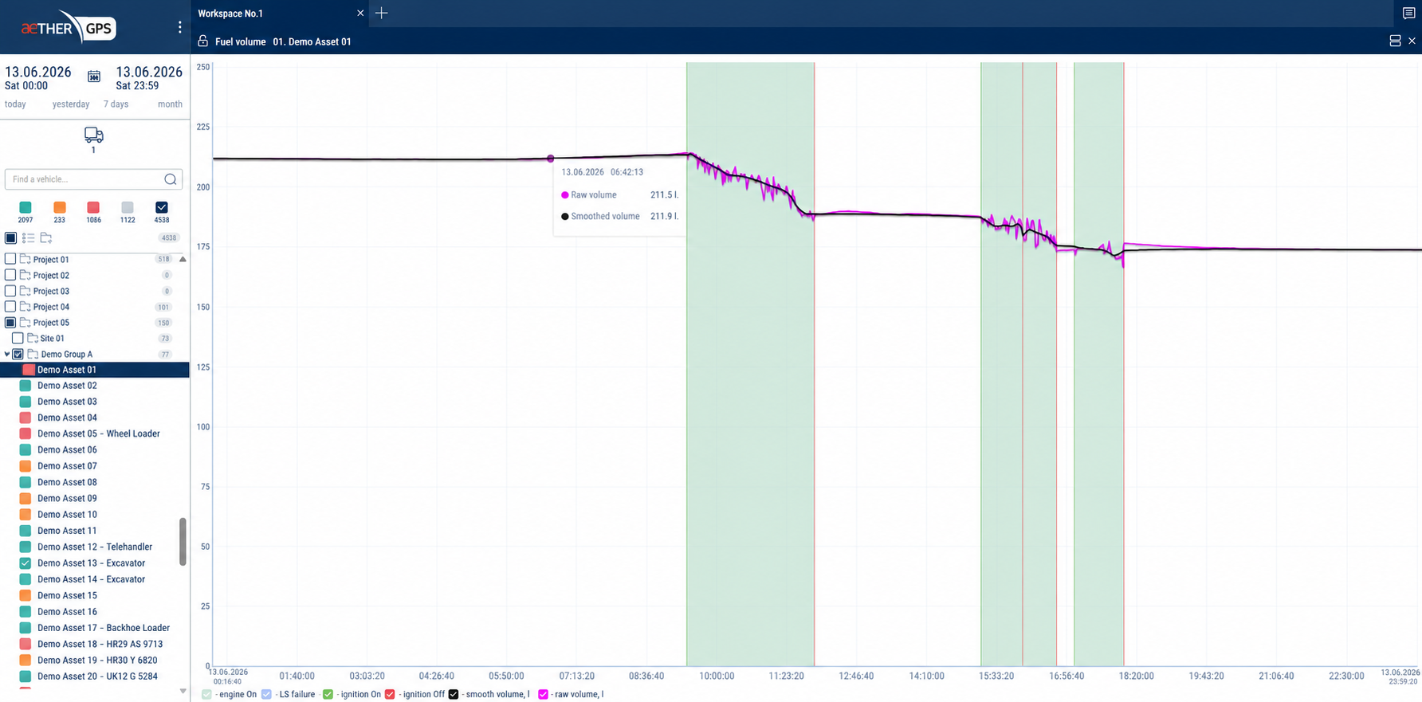Toggle raw volume legend checkbox
1422x702 pixels.
543,694
